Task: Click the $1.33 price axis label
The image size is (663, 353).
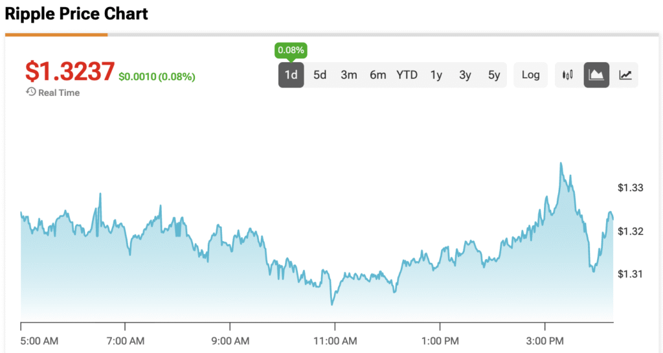Action: click(x=630, y=188)
